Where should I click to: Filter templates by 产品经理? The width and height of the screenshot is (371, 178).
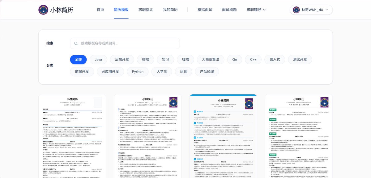click(207, 72)
